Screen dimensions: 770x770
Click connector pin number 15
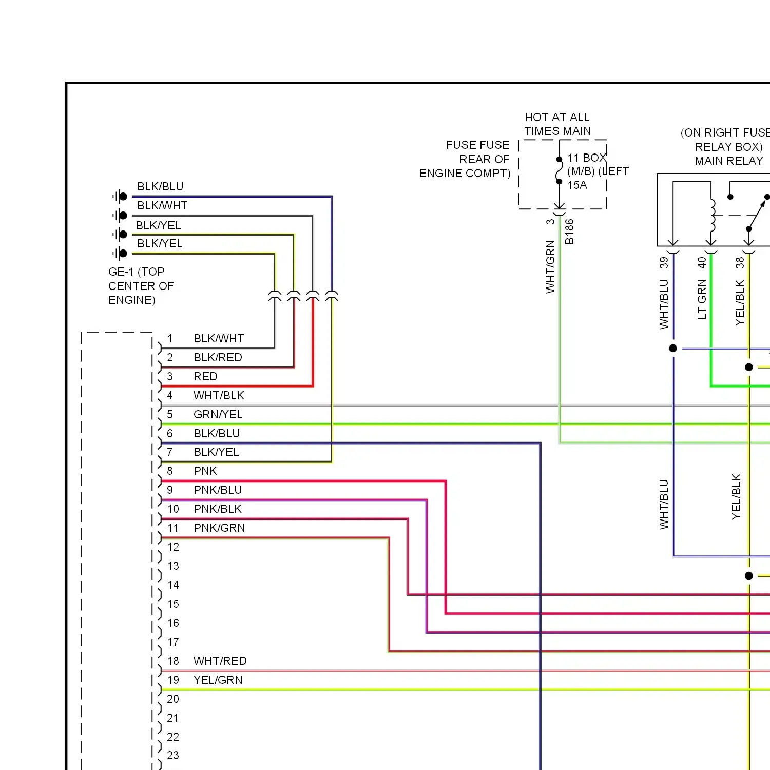pos(173,604)
